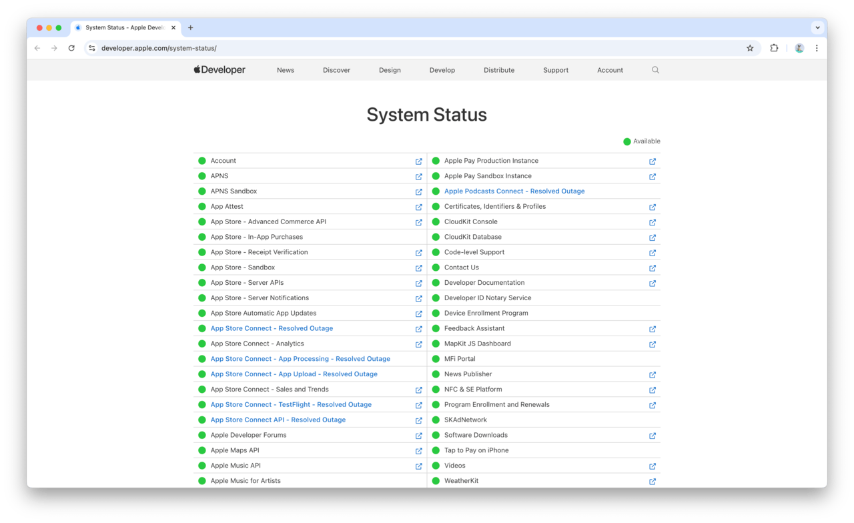The image size is (854, 523).
Task: Open link icon for CloudKit Database row
Action: (653, 237)
